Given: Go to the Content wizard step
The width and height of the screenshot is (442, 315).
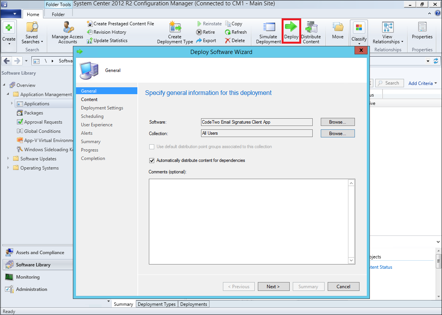Looking at the screenshot, I should coord(89,99).
